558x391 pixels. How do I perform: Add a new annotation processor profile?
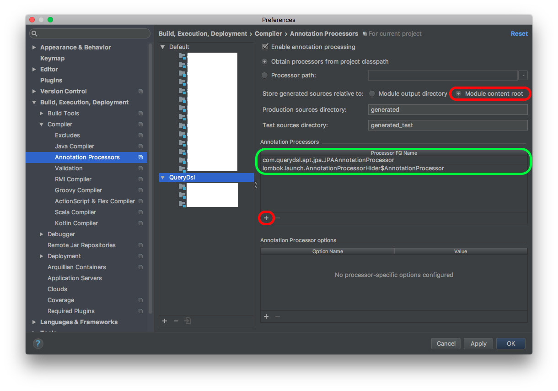165,321
